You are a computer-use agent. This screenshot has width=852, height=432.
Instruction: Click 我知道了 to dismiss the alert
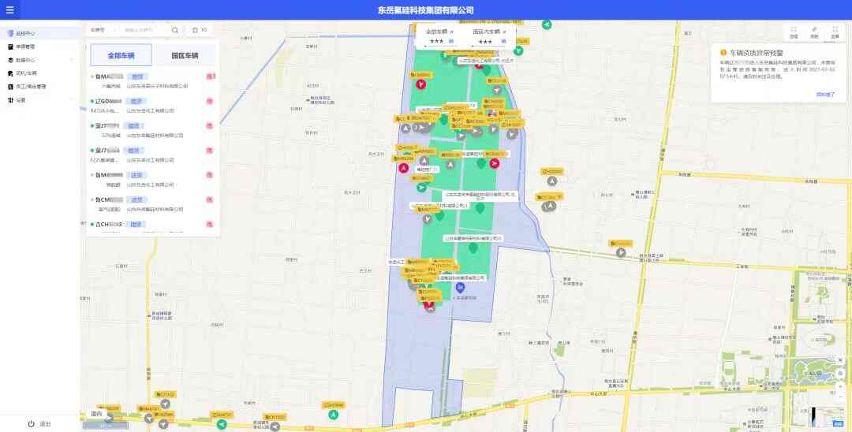pos(825,94)
